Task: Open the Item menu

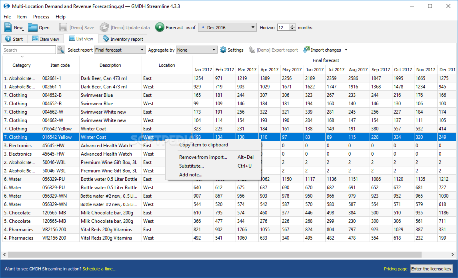Action: pyautogui.click(x=22, y=17)
